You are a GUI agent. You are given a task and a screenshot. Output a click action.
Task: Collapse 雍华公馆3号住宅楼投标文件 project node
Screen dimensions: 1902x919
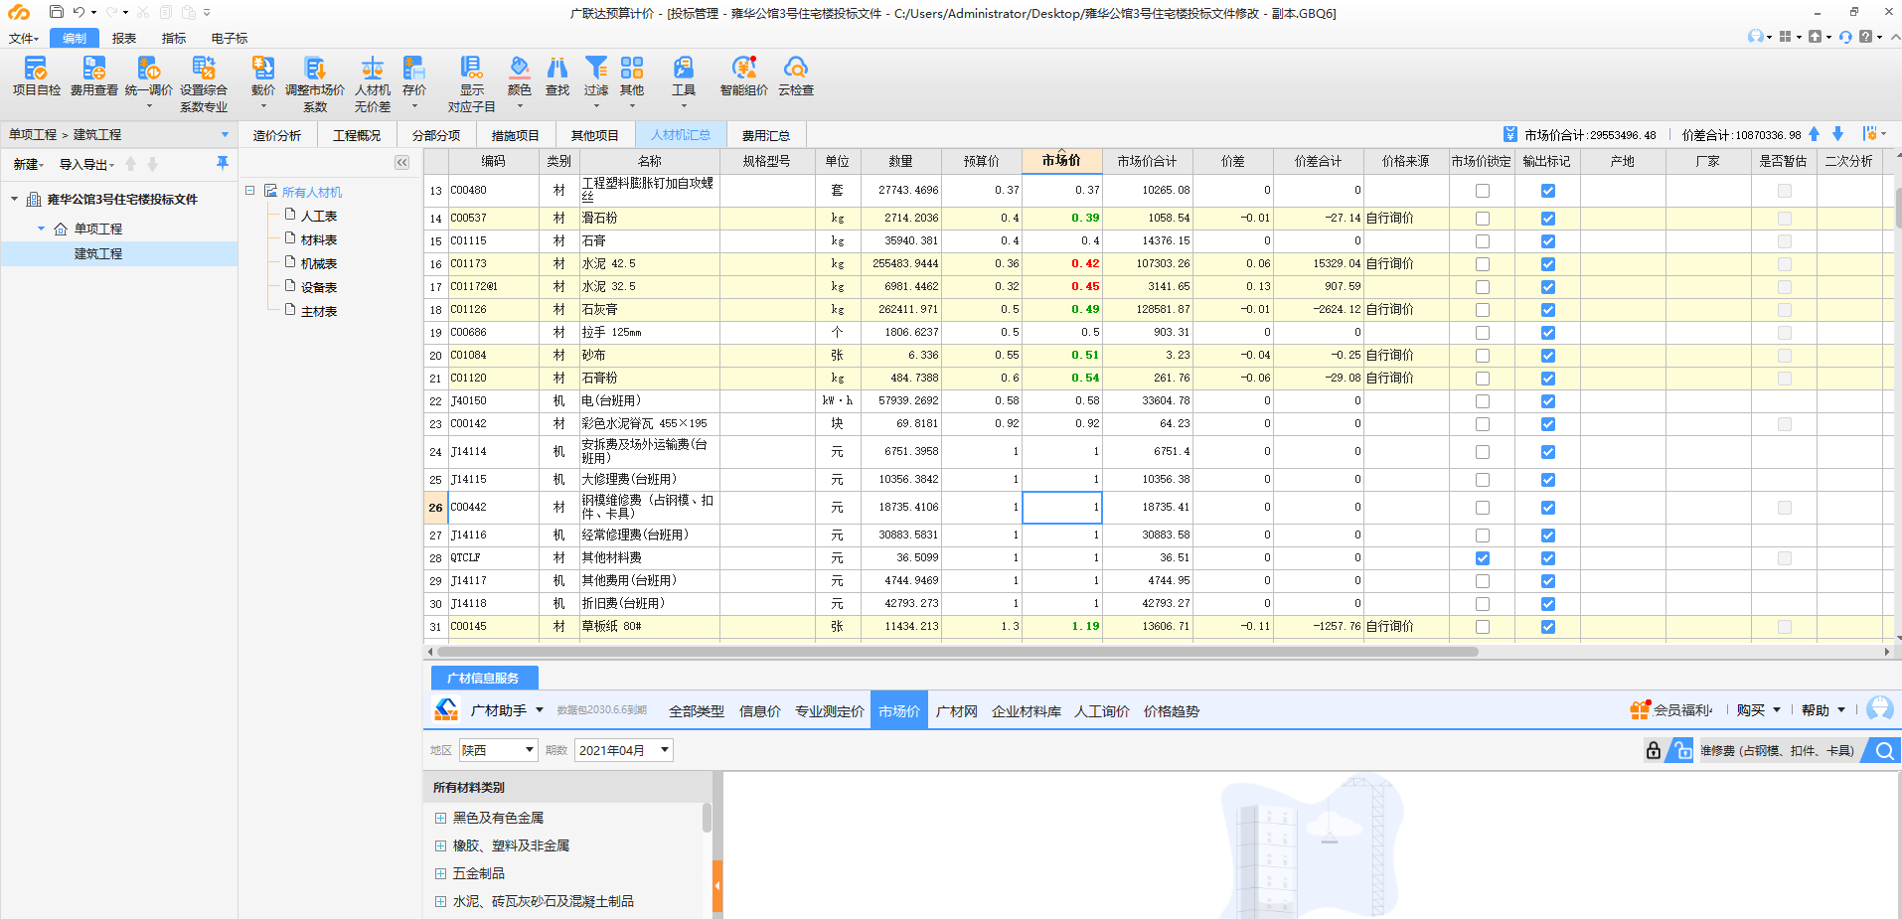(x=15, y=199)
